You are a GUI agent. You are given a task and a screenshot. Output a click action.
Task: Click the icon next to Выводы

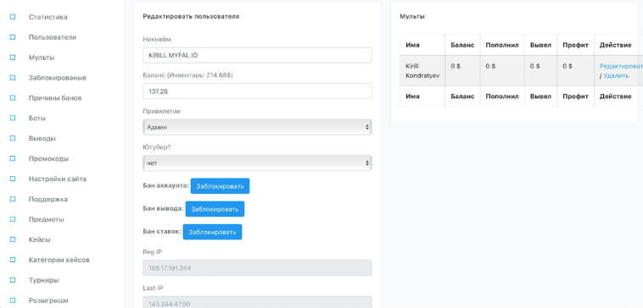point(13,138)
